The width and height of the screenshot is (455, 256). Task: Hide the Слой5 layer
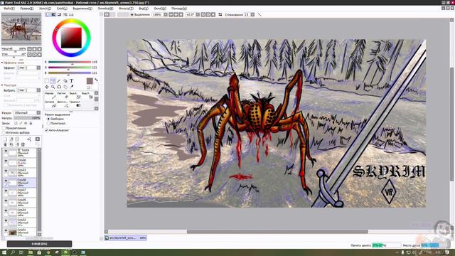6,201
